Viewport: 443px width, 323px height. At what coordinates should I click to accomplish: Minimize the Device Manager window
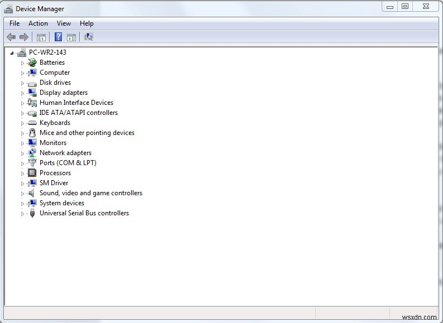click(390, 7)
